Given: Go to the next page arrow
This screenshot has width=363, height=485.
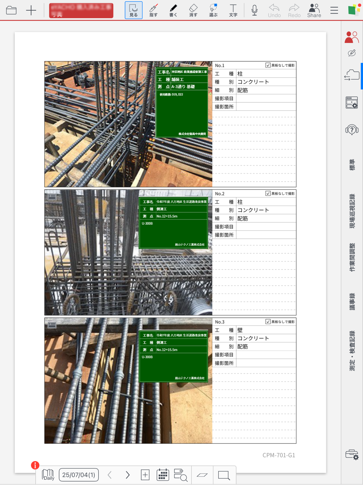Looking at the screenshot, I should [128, 475].
